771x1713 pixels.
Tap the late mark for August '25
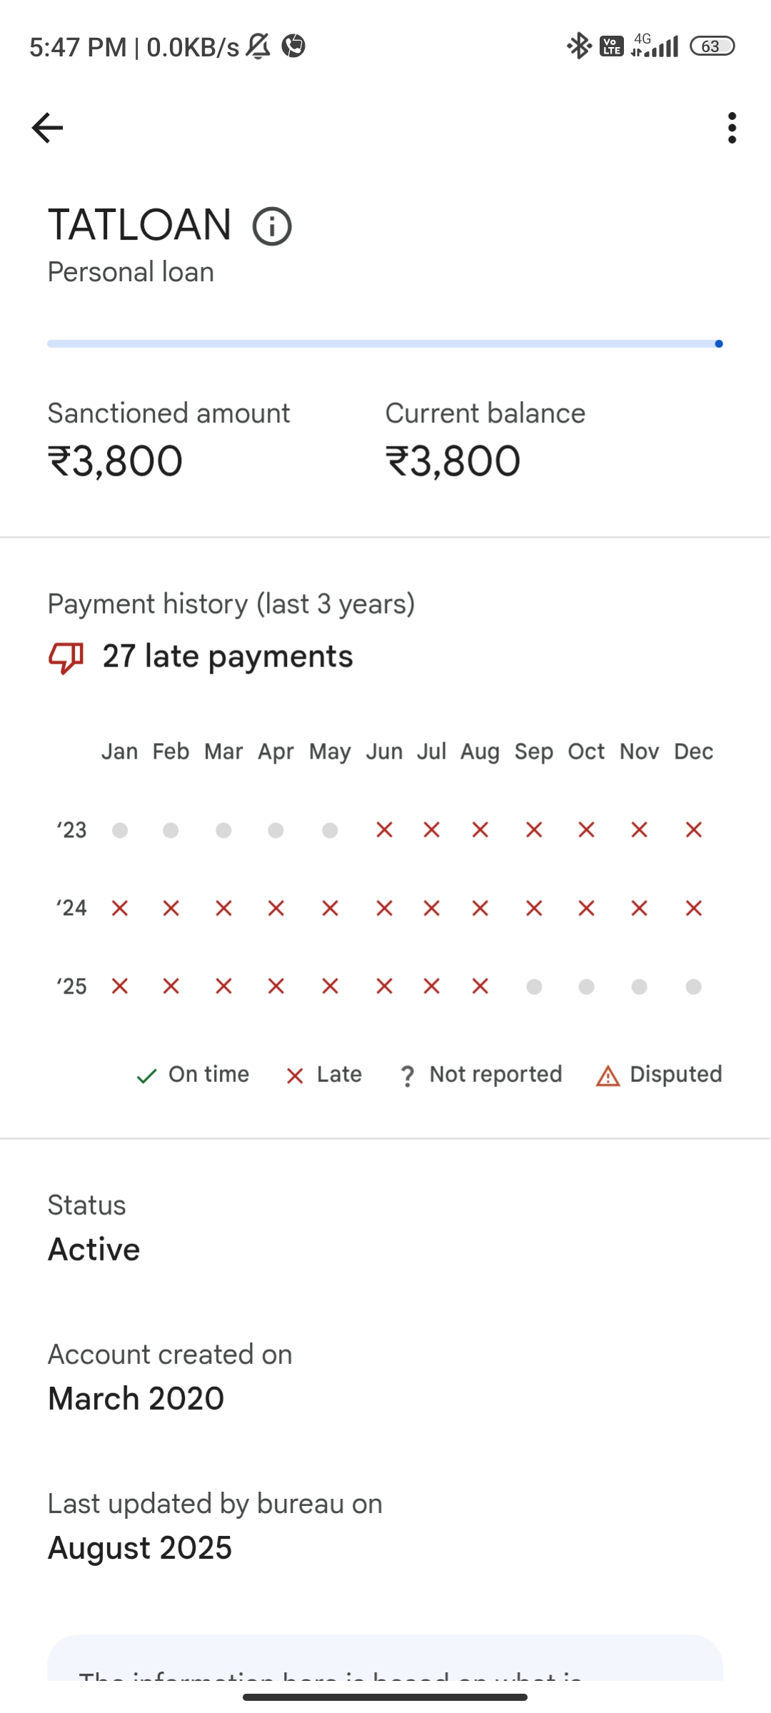click(480, 986)
